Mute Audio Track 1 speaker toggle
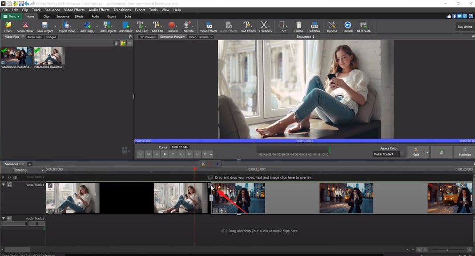Screen dimensions: 475x256 click(x=9, y=218)
